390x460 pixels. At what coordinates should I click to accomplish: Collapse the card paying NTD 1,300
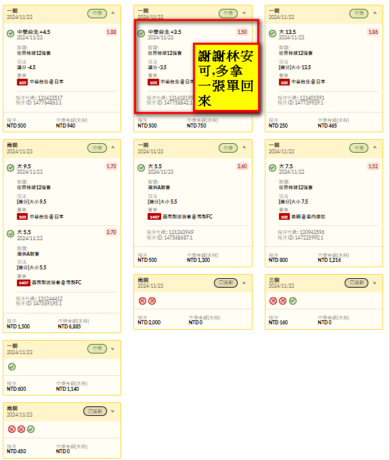point(244,147)
